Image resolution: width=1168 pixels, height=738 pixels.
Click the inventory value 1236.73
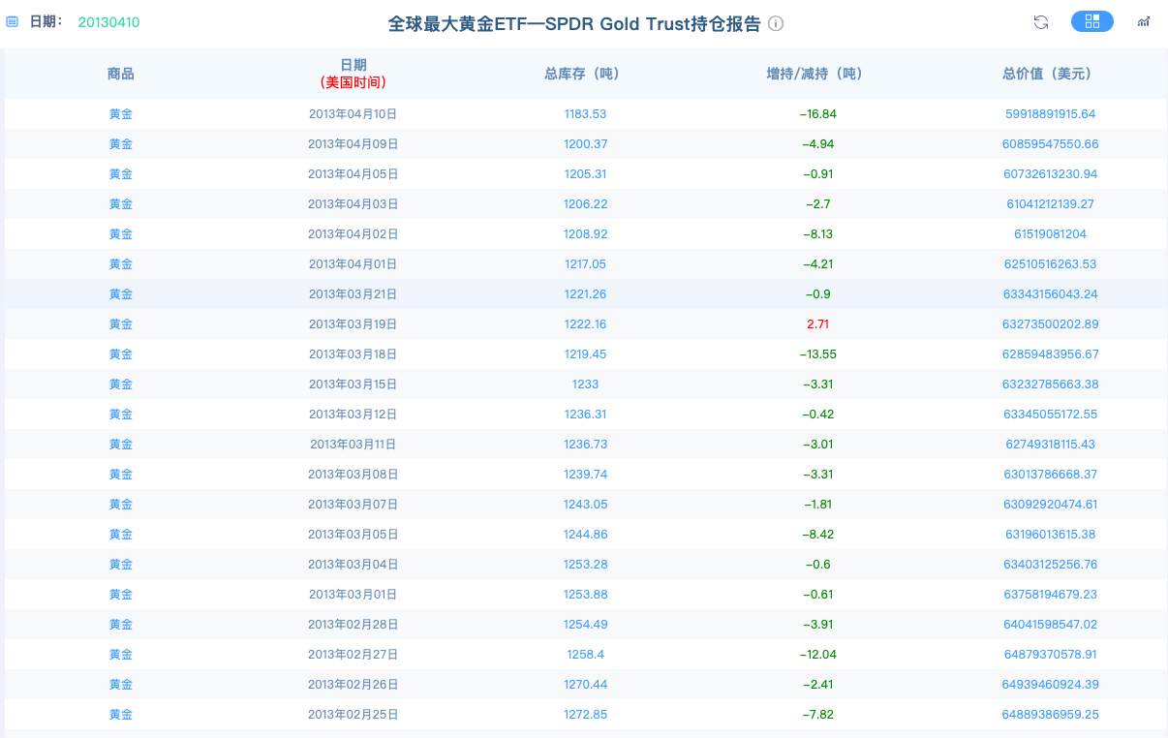coord(585,445)
